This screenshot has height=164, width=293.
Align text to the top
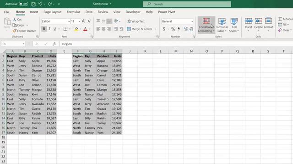click(x=98, y=21)
